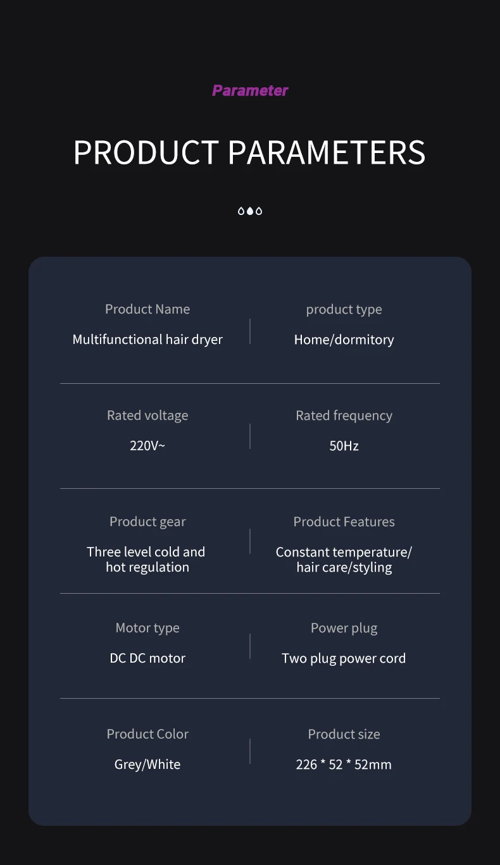Select Multifunctional hair dryer text
Image resolution: width=500 pixels, height=865 pixels.
pos(147,340)
